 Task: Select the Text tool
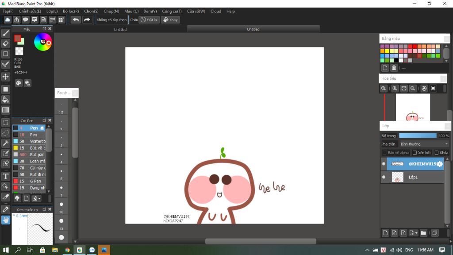tap(5, 176)
